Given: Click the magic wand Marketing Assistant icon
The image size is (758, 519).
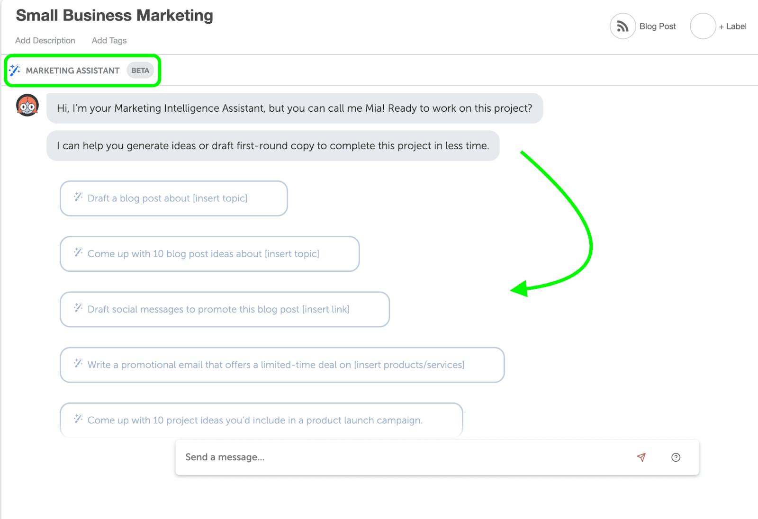Looking at the screenshot, I should [15, 71].
